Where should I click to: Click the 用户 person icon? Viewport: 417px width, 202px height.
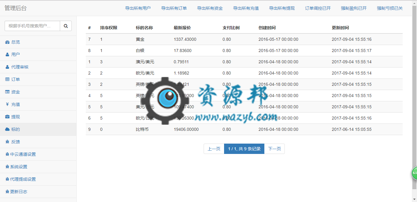click(x=7, y=54)
